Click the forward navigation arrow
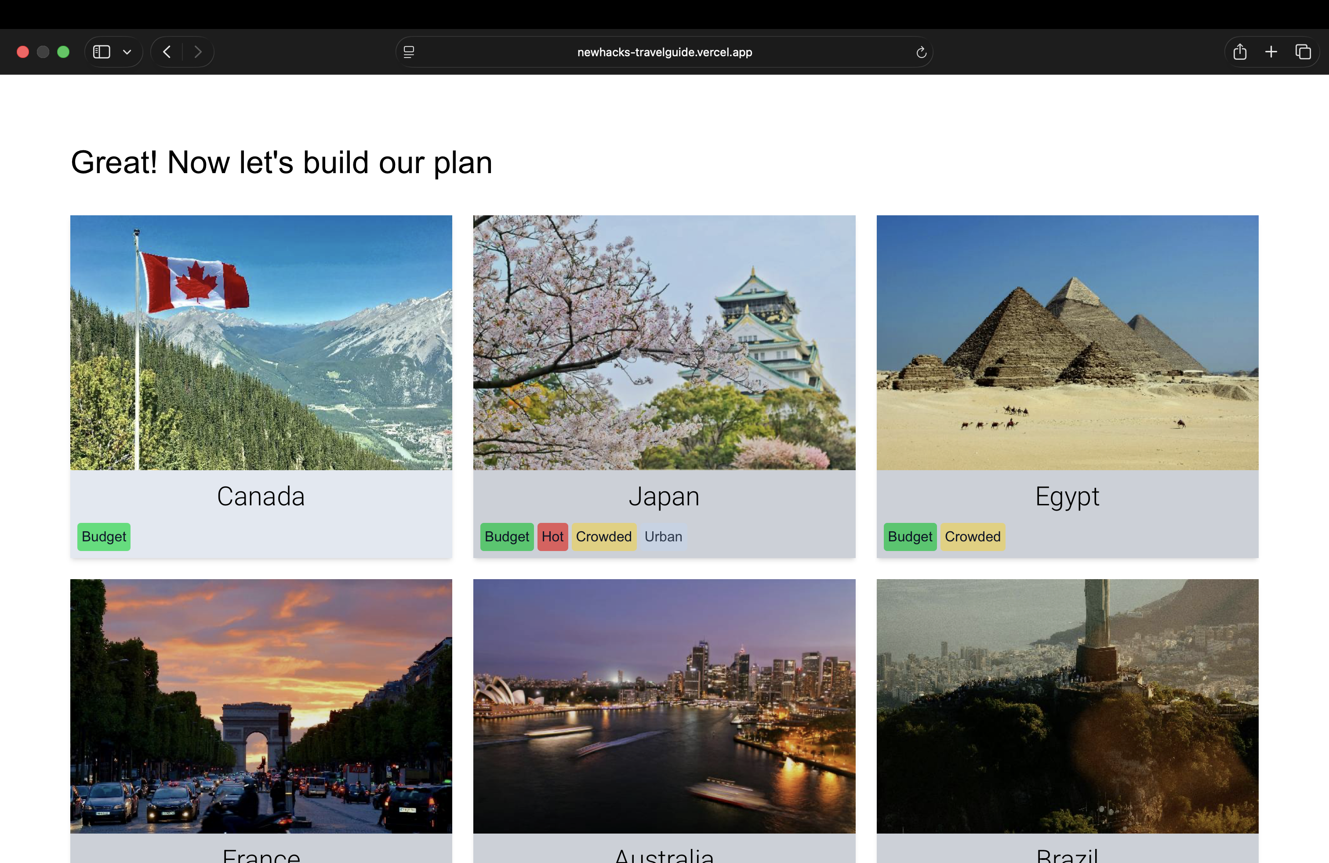The height and width of the screenshot is (863, 1329). 198,52
